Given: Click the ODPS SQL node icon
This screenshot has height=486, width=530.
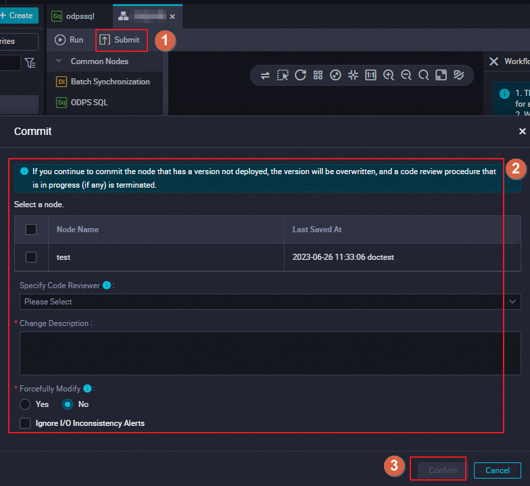Looking at the screenshot, I should 62,103.
